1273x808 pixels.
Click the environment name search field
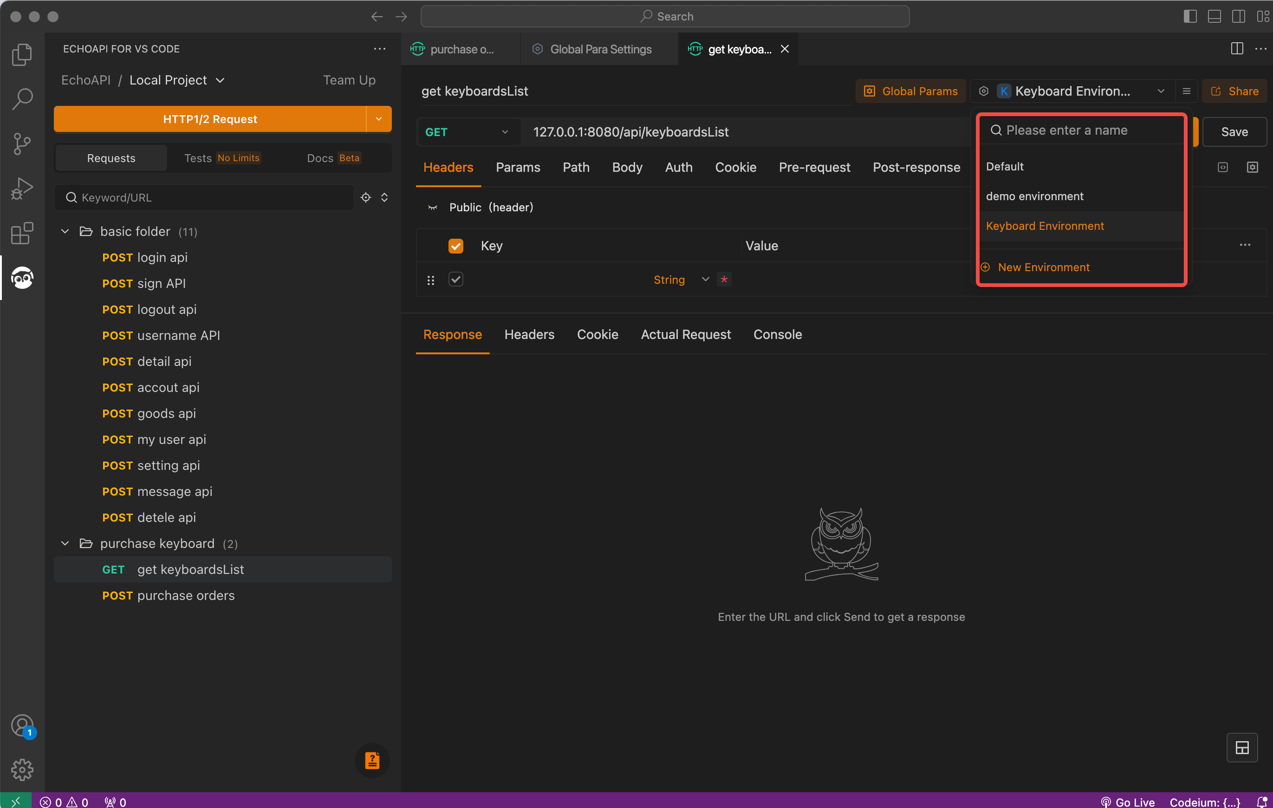point(1081,130)
